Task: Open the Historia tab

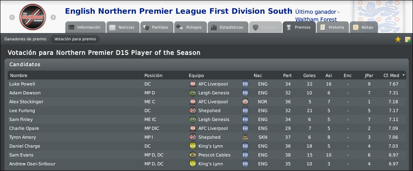Action: [333, 27]
